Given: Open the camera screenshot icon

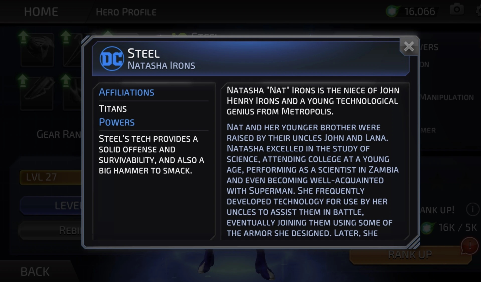Looking at the screenshot, I should click(x=457, y=10).
